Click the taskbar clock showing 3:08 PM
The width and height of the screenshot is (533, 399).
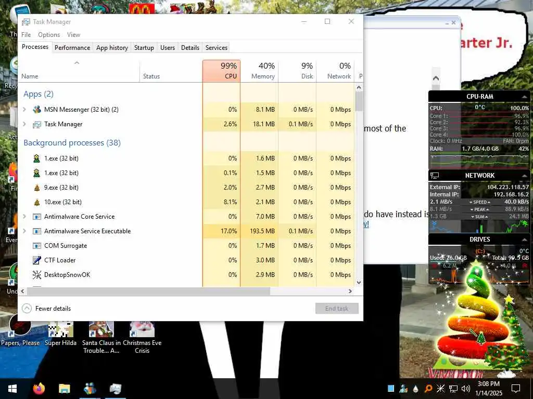(x=489, y=389)
